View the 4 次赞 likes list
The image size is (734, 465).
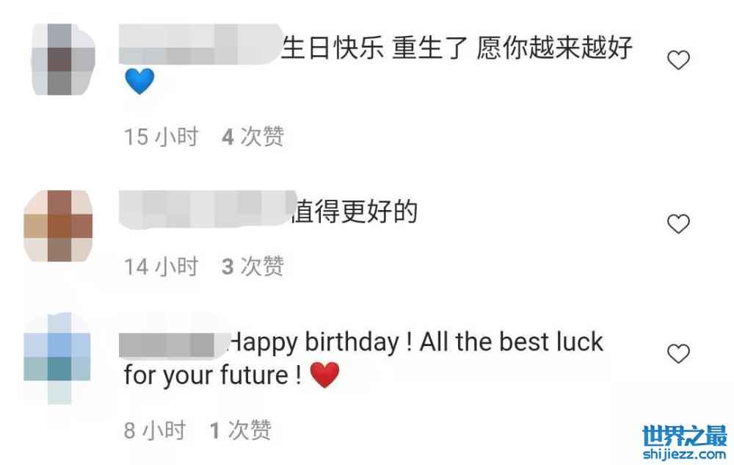pos(252,137)
